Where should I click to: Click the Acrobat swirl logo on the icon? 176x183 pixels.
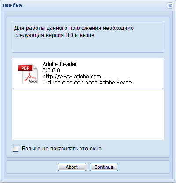[30, 77]
